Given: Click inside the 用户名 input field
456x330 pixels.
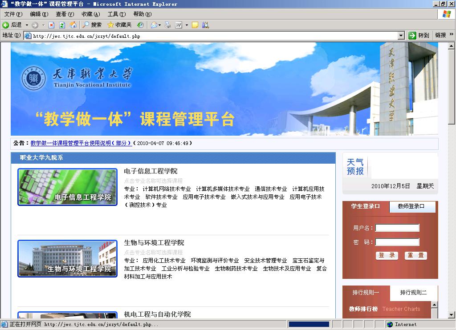Looking at the screenshot, I should tap(397, 228).
